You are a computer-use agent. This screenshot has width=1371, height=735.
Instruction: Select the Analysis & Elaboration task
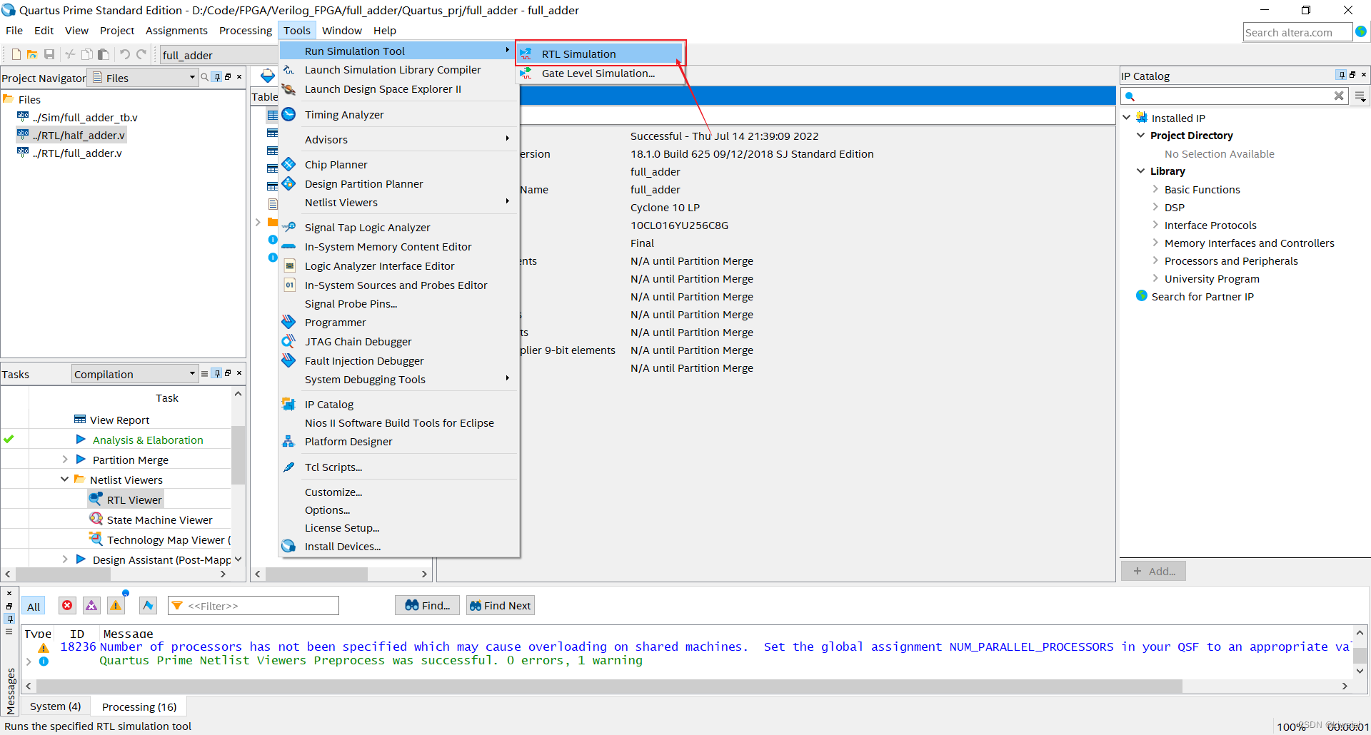click(148, 440)
